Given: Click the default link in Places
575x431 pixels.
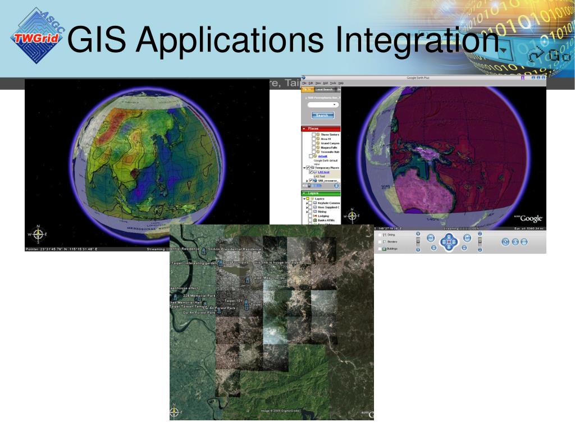Looking at the screenshot, I should pyautogui.click(x=322, y=156).
